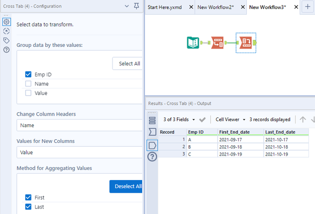Show results messages list icon
The height and width of the screenshot is (214, 315).
click(x=152, y=120)
